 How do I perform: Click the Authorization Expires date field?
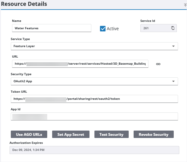(94, 150)
